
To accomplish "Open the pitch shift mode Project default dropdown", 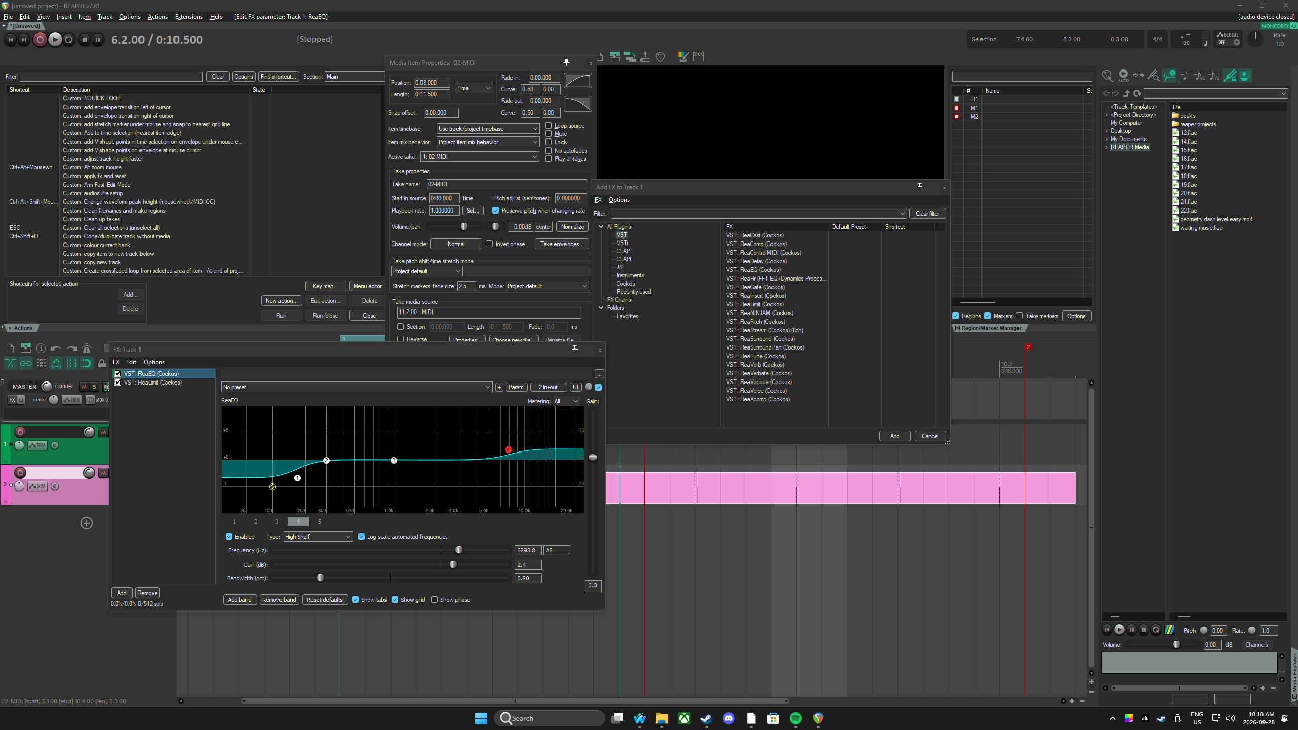I will coord(427,271).
